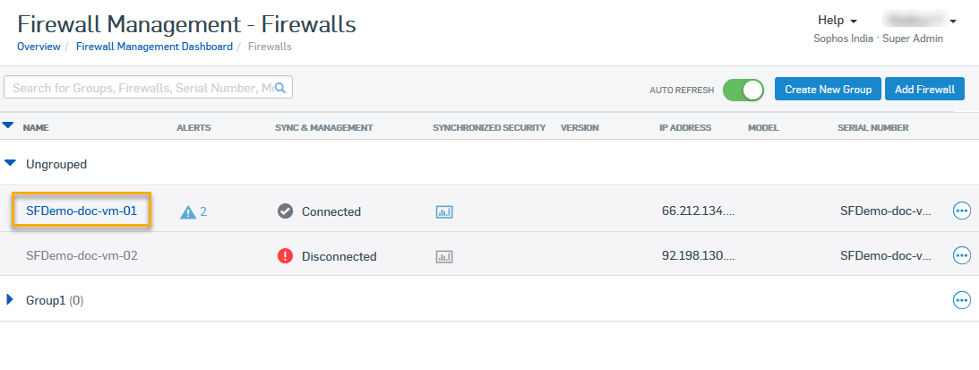
Task: Toggle the Auto Refresh switch
Action: (x=743, y=90)
